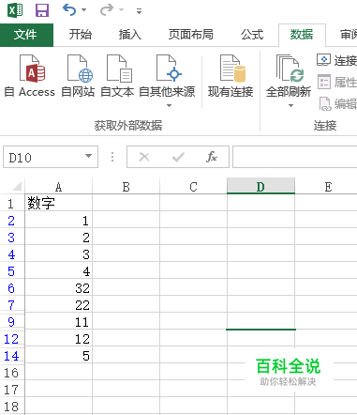Select cell A1 containing 数字
This screenshot has height=415, width=357.
pos(58,203)
